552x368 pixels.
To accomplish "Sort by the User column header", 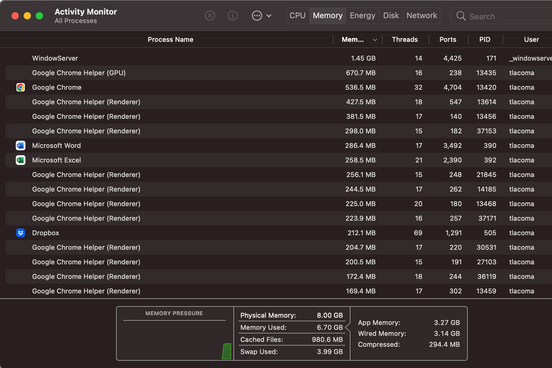I will (x=531, y=39).
